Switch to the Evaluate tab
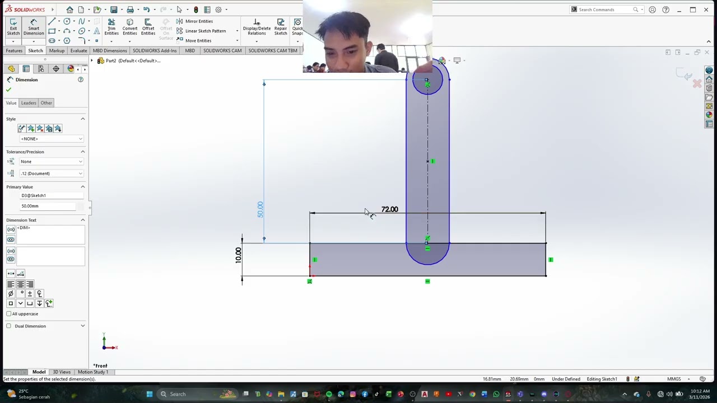717x403 pixels. point(78,50)
